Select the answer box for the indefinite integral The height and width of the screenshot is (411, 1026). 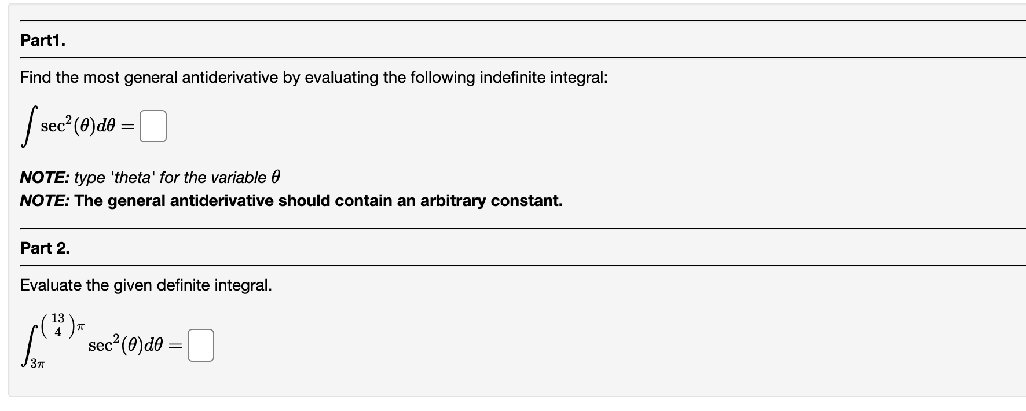point(152,126)
